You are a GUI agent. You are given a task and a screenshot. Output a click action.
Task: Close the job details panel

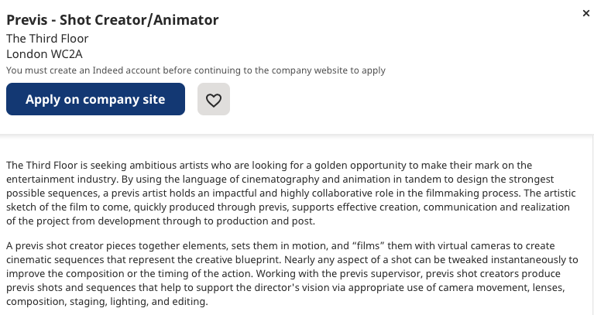[x=586, y=13]
